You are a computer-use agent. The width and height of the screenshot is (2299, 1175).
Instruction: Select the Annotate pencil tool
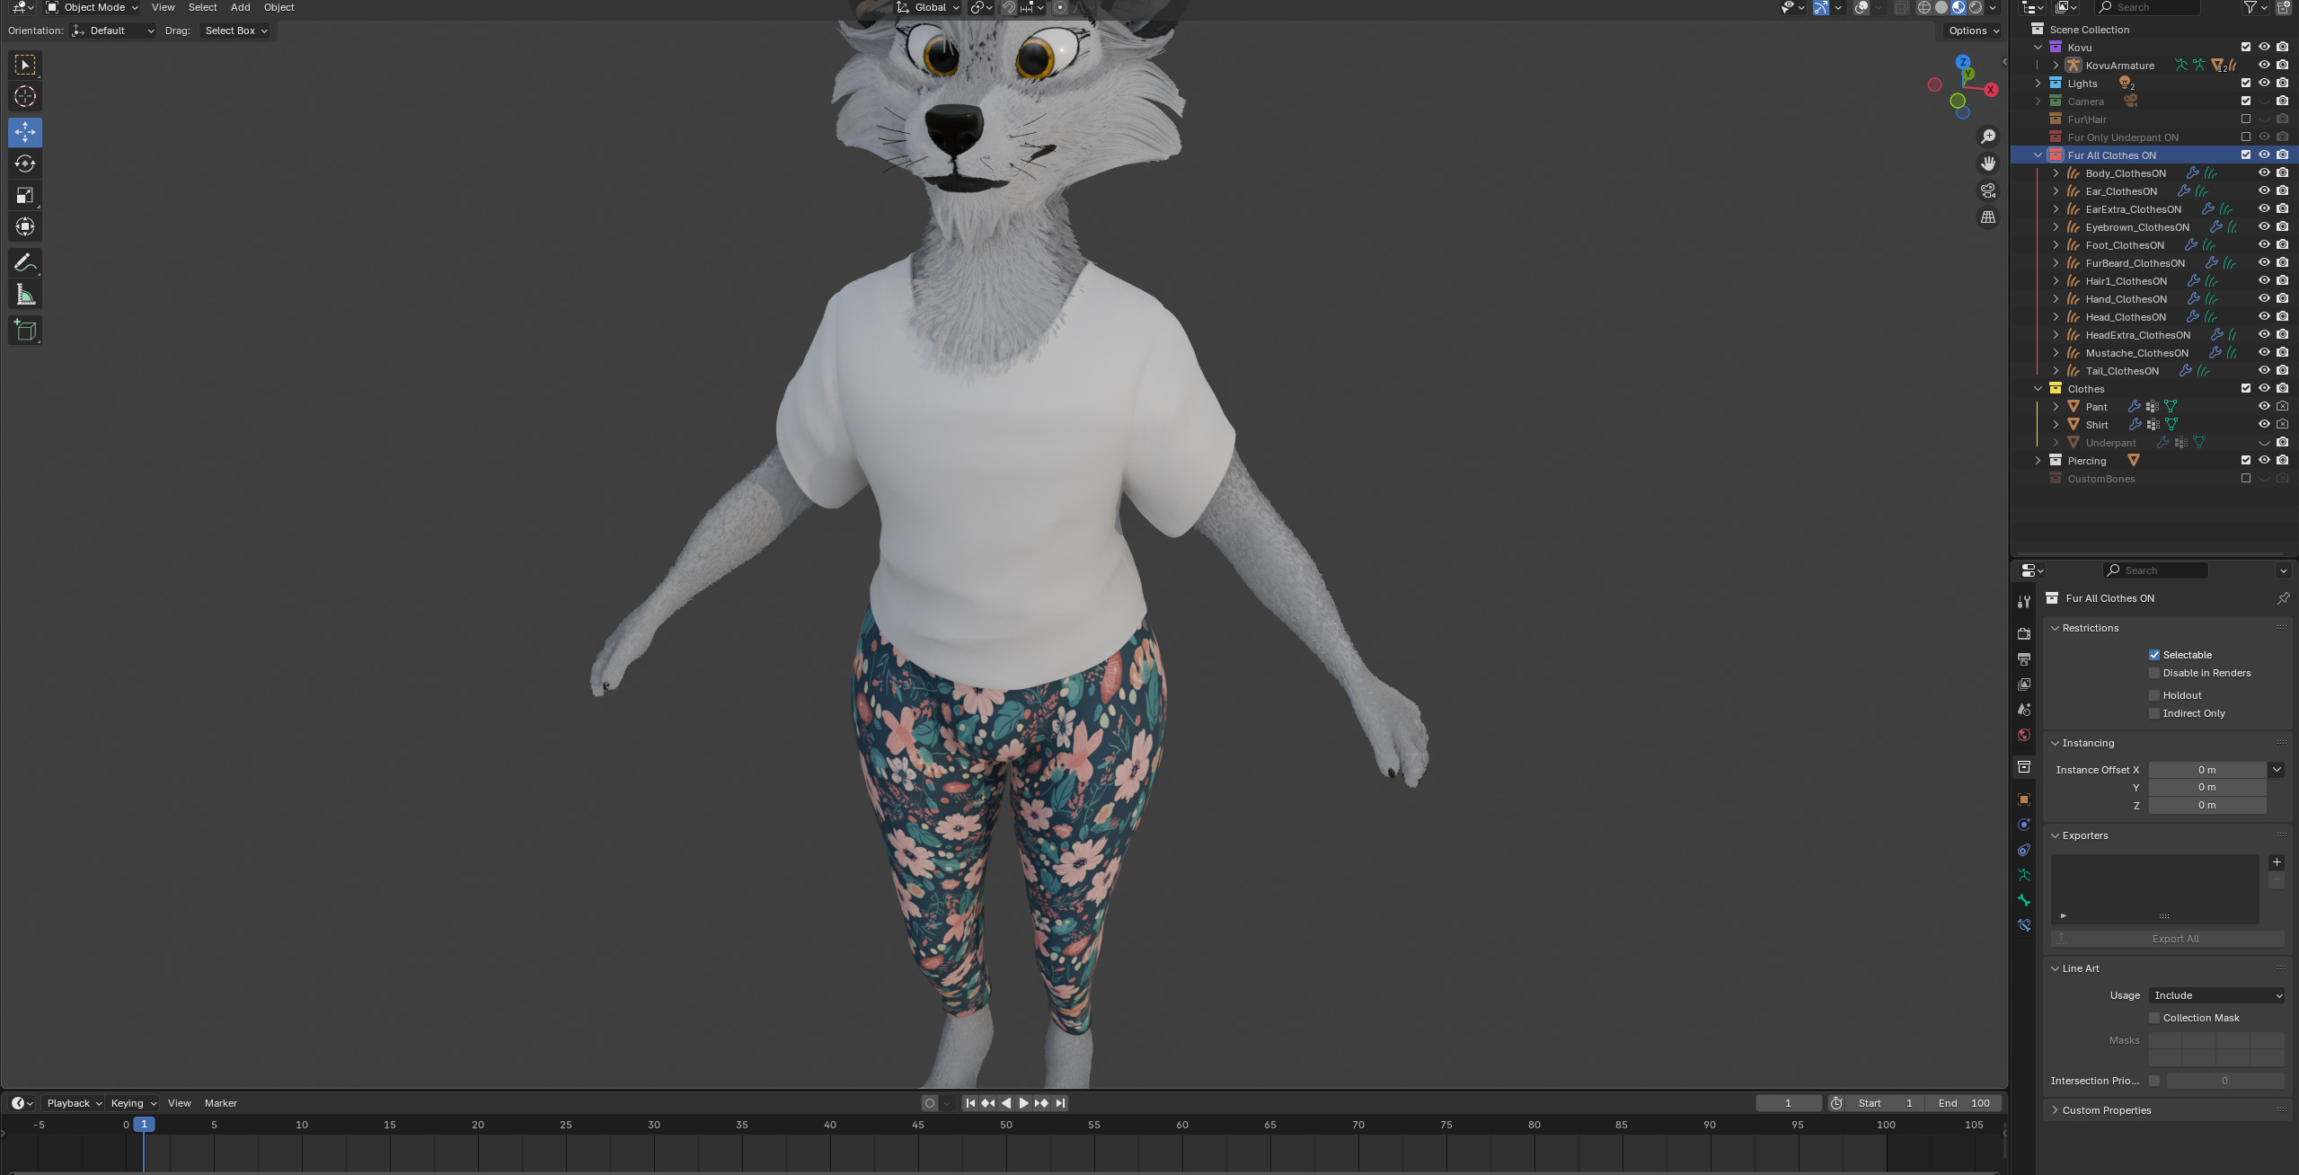coord(25,262)
